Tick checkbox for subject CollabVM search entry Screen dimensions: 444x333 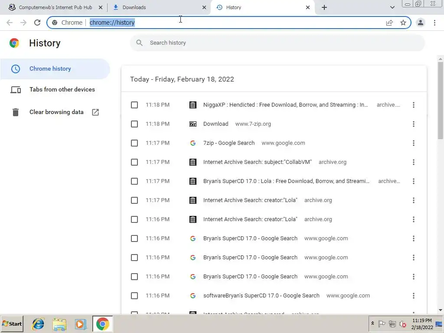[x=134, y=162]
